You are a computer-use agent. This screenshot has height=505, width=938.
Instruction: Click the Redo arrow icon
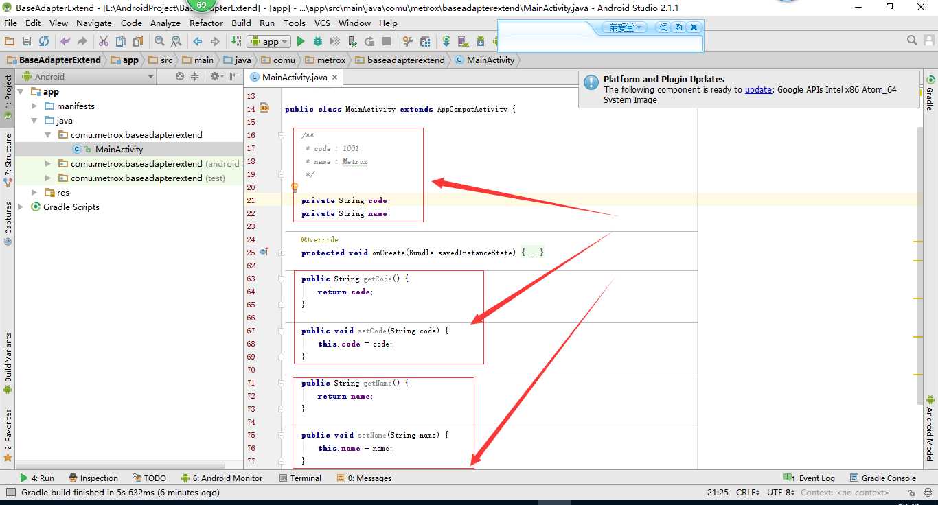[82, 41]
